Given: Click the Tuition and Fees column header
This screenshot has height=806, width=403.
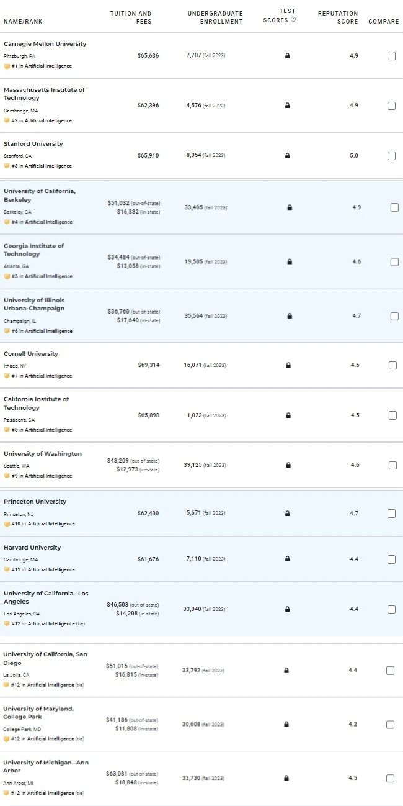Looking at the screenshot, I should click(x=131, y=17).
